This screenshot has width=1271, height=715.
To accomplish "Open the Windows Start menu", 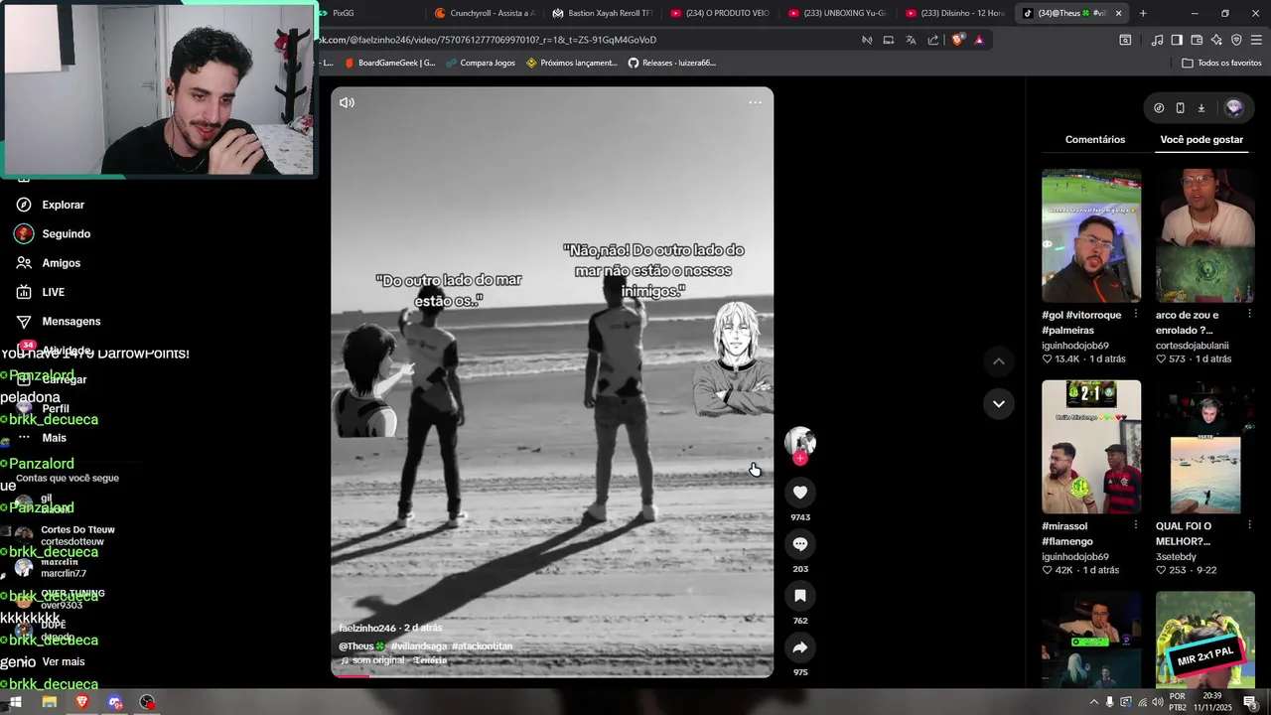I will pyautogui.click(x=16, y=702).
